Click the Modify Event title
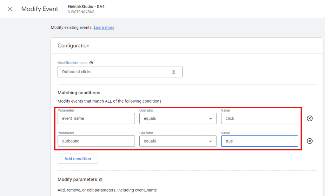 click(x=40, y=9)
